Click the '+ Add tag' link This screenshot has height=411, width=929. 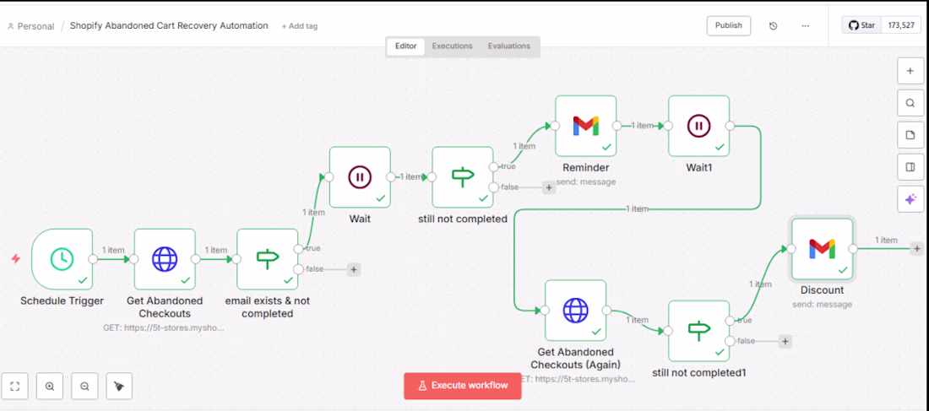click(299, 26)
